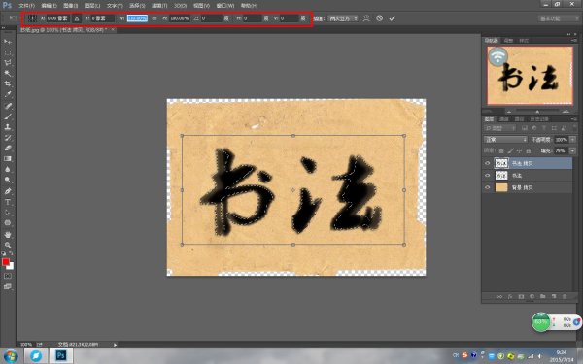Viewport: 583px width, 364px height.
Task: Open the interpolation method dropdown
Action: coord(343,18)
